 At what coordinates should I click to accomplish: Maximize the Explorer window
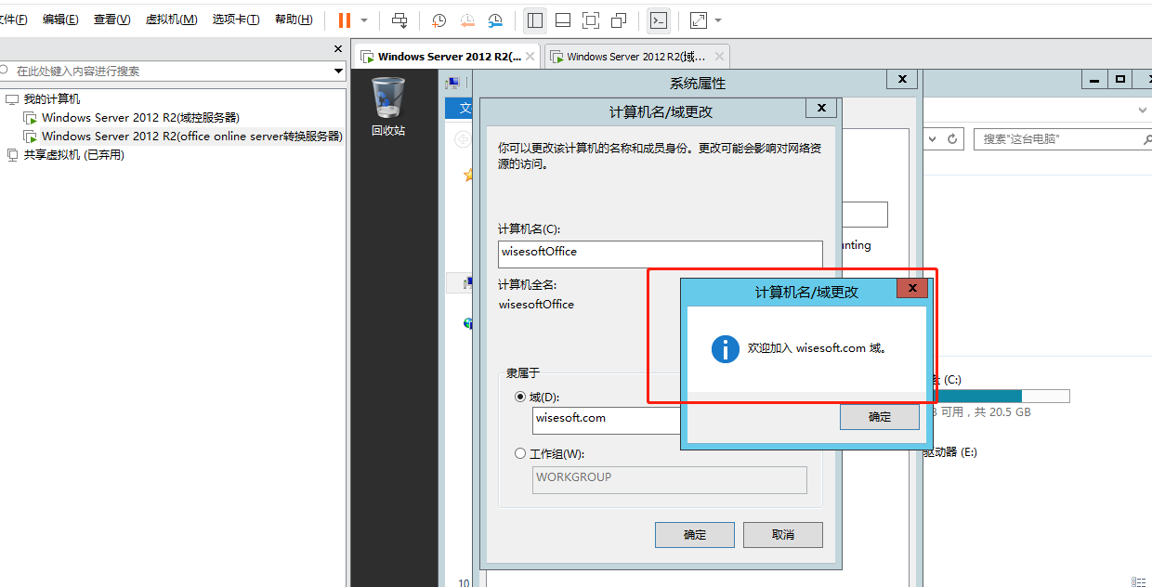click(x=1120, y=80)
